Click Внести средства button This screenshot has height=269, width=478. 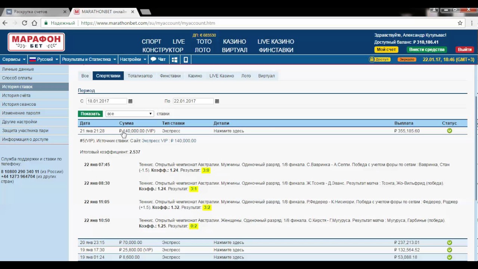(426, 49)
